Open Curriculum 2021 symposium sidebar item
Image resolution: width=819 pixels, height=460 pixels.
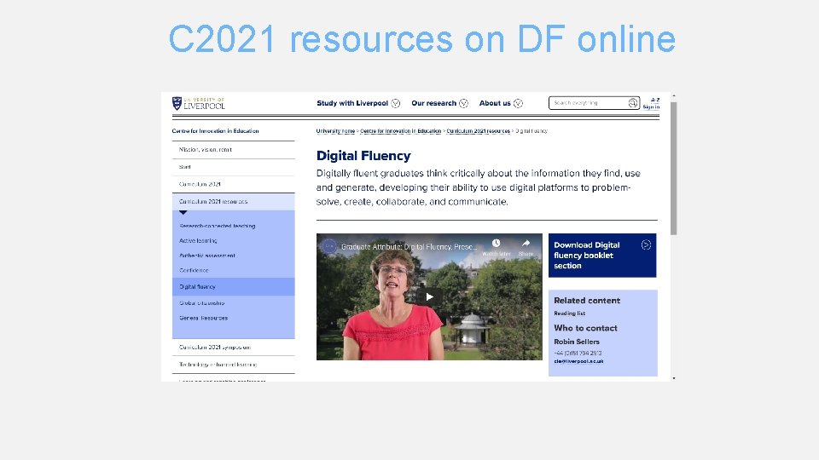(x=234, y=348)
